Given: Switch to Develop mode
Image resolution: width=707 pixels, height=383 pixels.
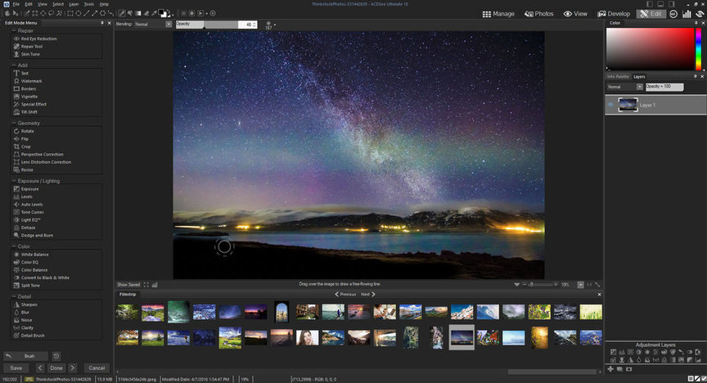Looking at the screenshot, I should [x=614, y=14].
